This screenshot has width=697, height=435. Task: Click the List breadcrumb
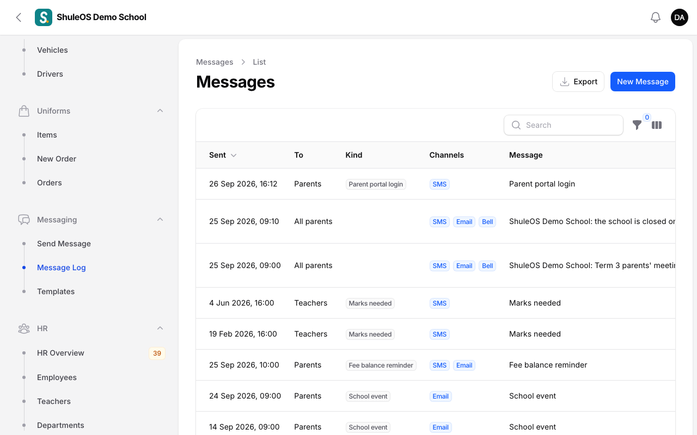pyautogui.click(x=259, y=62)
